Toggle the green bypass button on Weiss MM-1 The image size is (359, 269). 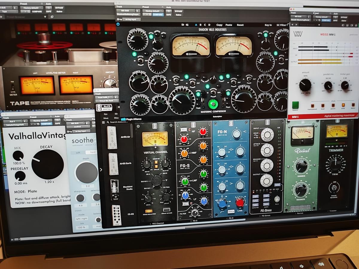pos(295,105)
